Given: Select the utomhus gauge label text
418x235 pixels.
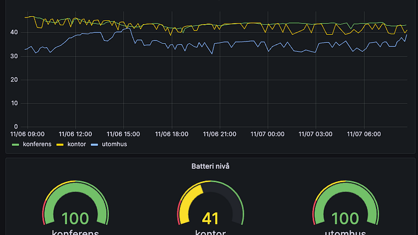Looking at the screenshot, I should click(x=345, y=232).
